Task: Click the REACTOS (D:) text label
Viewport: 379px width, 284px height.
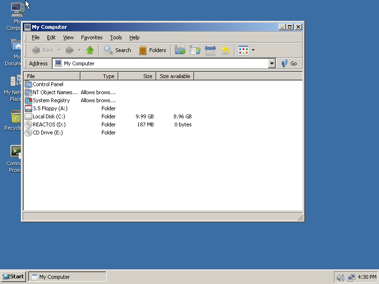Action: pyautogui.click(x=49, y=124)
